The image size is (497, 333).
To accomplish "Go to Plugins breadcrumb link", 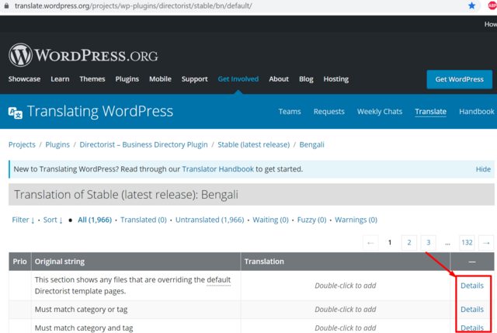I will pos(57,144).
